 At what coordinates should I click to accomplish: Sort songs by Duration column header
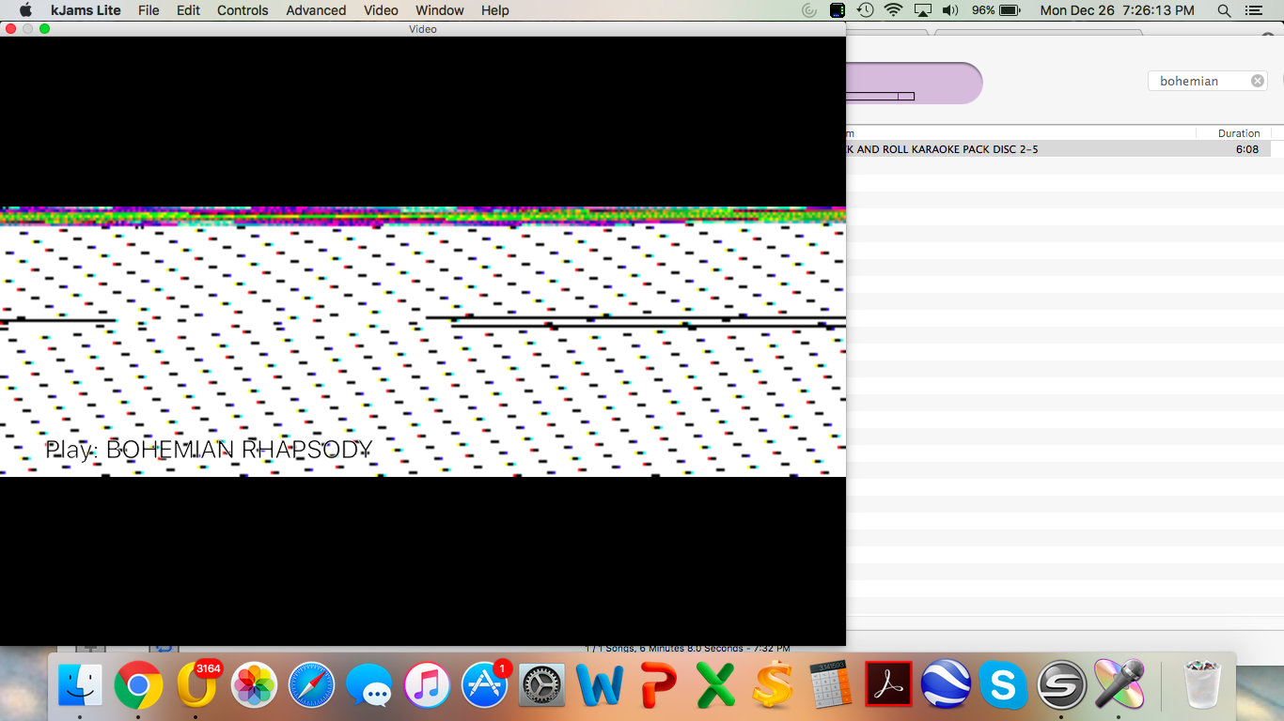(1238, 133)
